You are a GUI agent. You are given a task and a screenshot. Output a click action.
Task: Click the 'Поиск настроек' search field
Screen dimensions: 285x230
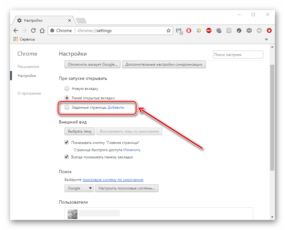[238, 55]
